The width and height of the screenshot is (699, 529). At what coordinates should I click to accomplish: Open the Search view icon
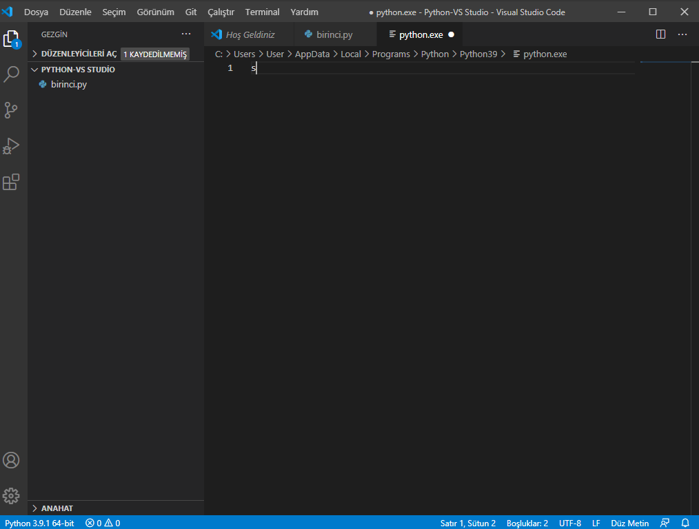coord(11,74)
